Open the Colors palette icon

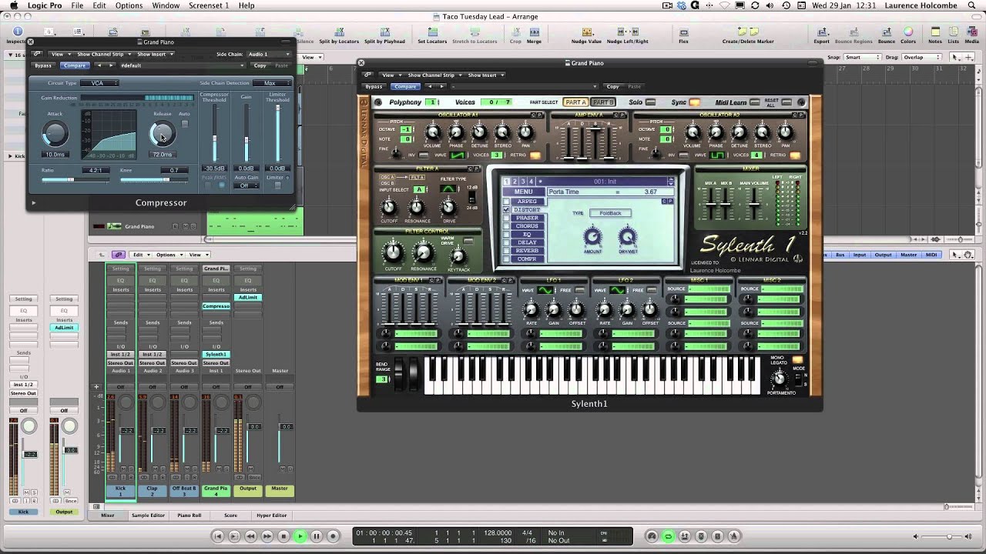(908, 35)
